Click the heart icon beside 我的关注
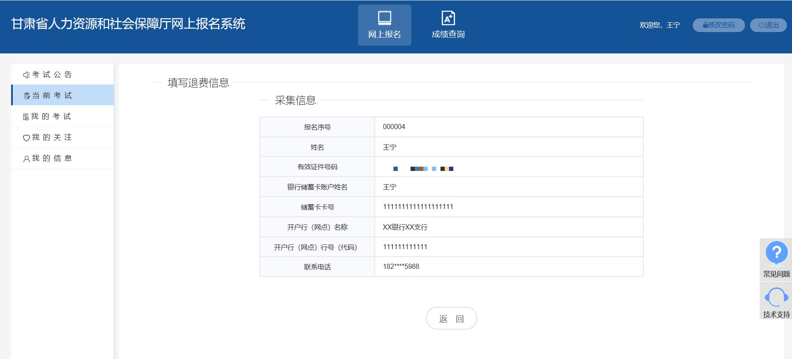Viewport: 792px width, 359px height. click(26, 138)
